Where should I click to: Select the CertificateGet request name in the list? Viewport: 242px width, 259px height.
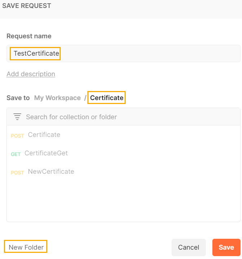pos(46,153)
